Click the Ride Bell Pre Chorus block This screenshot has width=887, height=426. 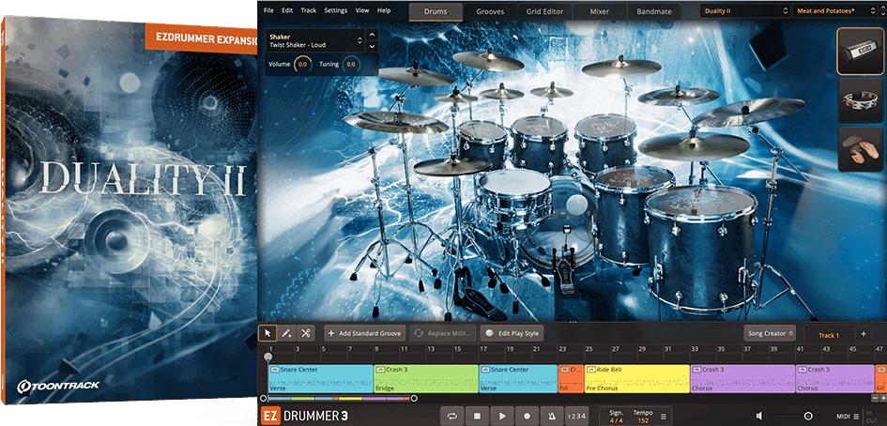pyautogui.click(x=637, y=378)
